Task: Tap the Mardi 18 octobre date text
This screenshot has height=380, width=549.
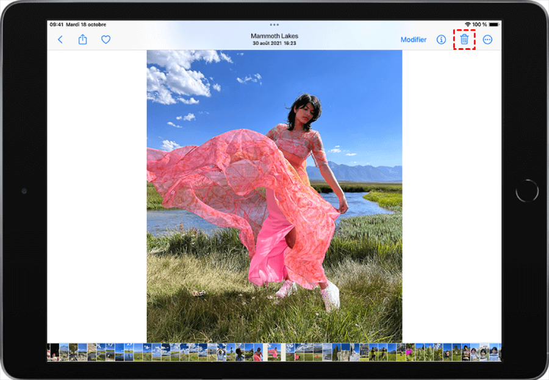Action: click(x=87, y=25)
